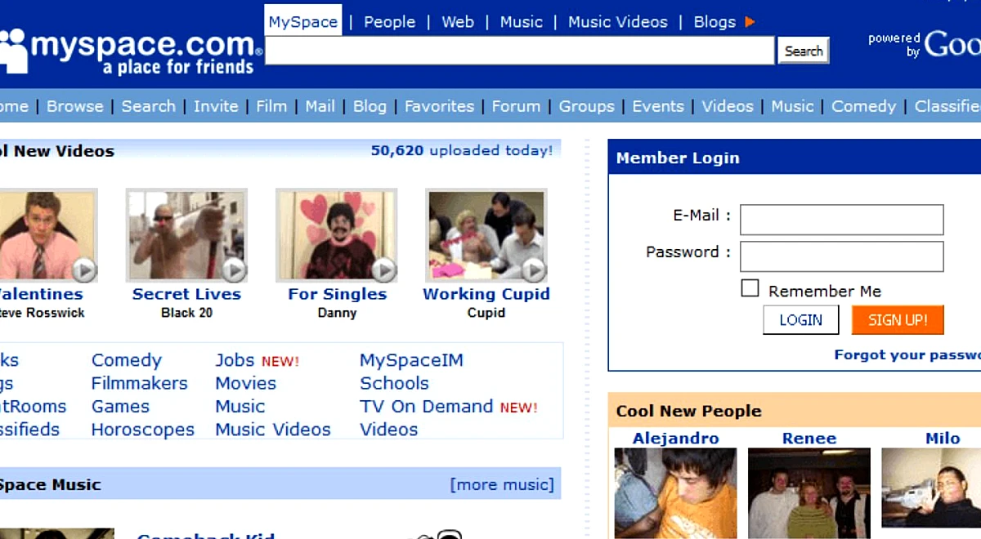Click Milo's profile photo
Screen dimensions: 981x539
(x=931, y=487)
